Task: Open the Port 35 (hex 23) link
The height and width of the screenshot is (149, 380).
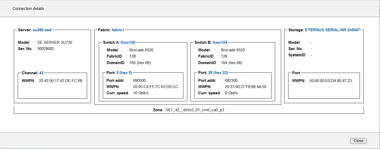Action: (x=218, y=73)
